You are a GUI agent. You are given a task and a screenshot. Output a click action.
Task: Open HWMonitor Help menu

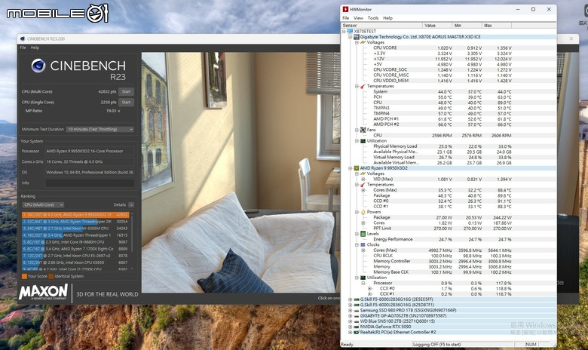coord(387,18)
